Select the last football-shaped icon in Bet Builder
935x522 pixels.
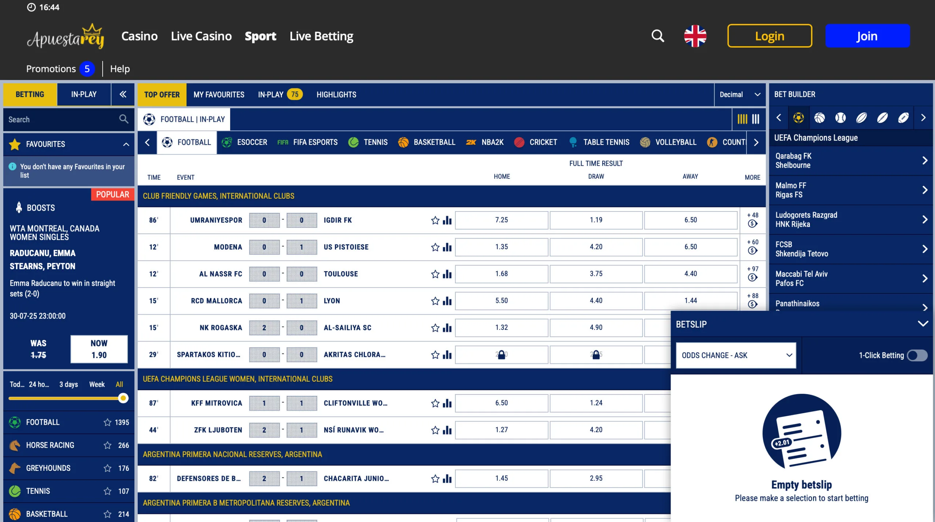(903, 118)
